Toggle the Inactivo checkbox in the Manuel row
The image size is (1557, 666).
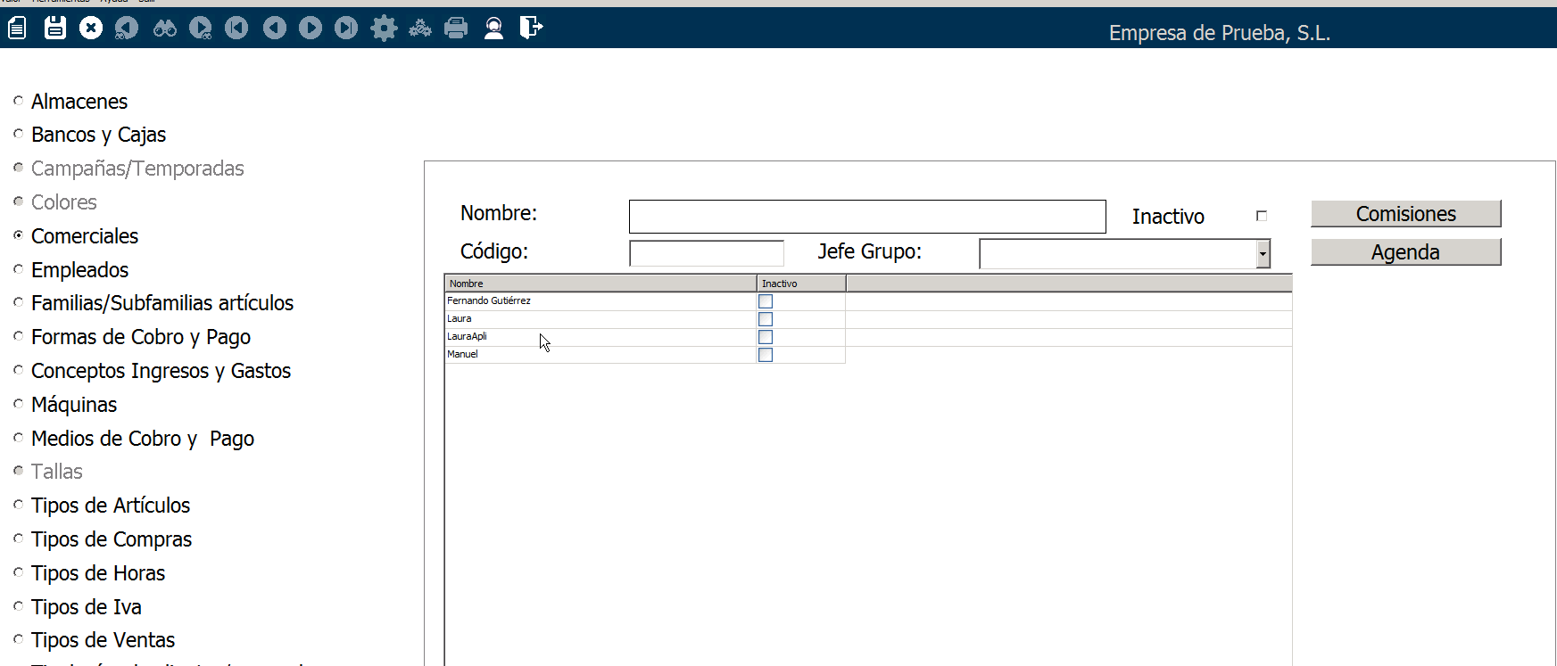(x=766, y=355)
